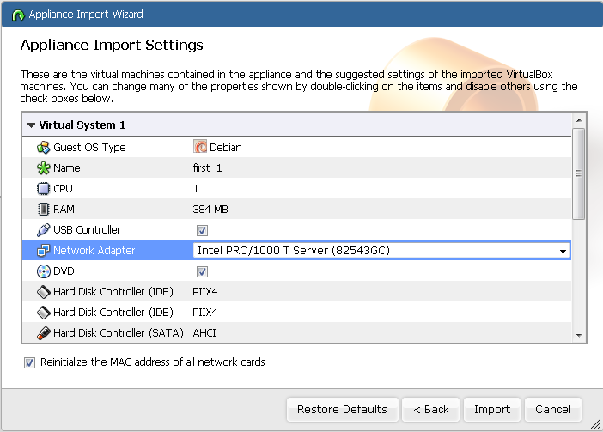Click the CPU count value 1
Viewport: 603px width, 432px height.
click(196, 189)
